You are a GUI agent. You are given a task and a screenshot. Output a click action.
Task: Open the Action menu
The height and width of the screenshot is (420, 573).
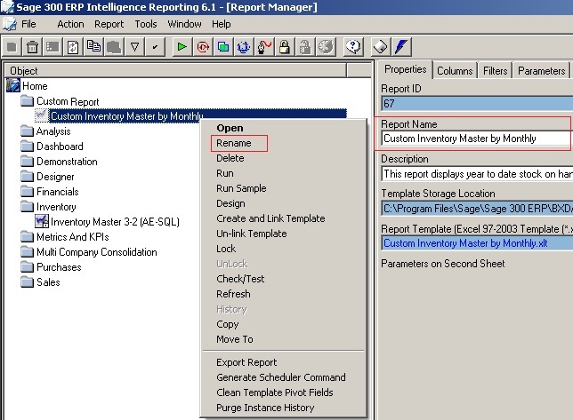click(70, 24)
